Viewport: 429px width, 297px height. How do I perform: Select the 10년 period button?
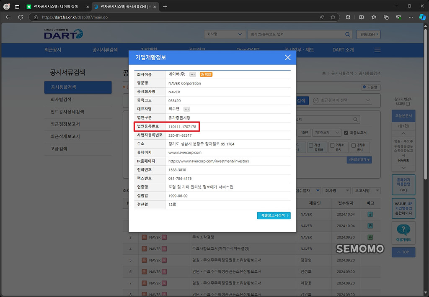coord(304,133)
